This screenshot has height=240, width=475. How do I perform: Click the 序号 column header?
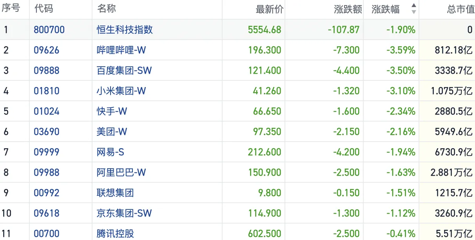tap(11, 9)
